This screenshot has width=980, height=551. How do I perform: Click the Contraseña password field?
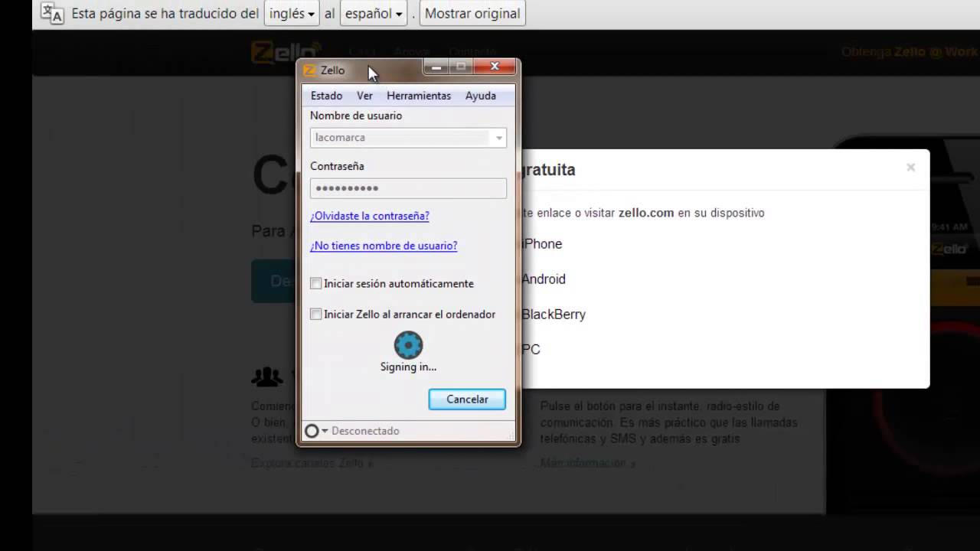pyautogui.click(x=408, y=188)
